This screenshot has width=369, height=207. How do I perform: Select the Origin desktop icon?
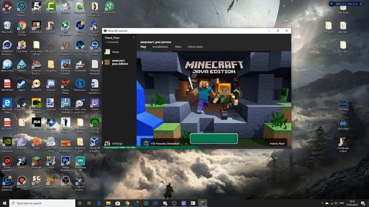coord(36,143)
